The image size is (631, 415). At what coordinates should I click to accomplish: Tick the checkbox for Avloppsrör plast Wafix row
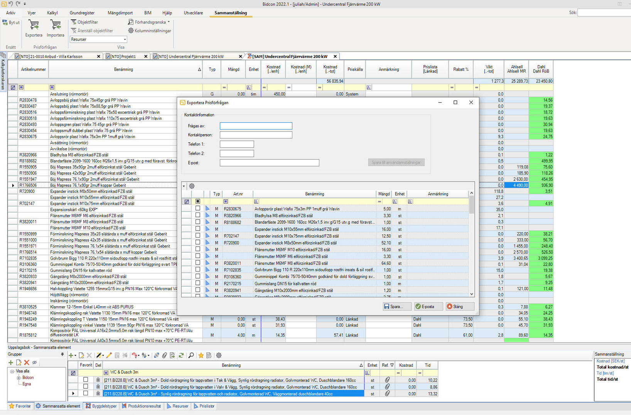(x=198, y=208)
